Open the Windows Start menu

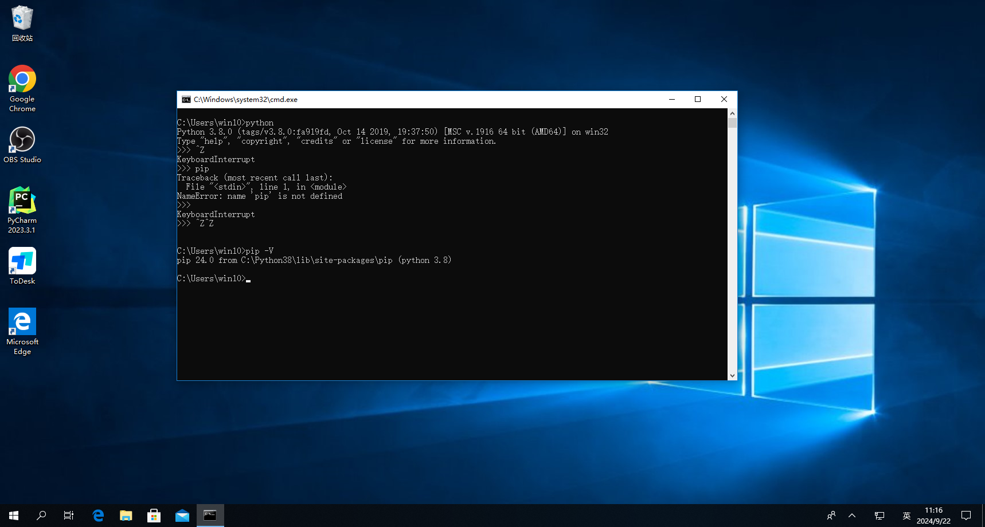(14, 516)
